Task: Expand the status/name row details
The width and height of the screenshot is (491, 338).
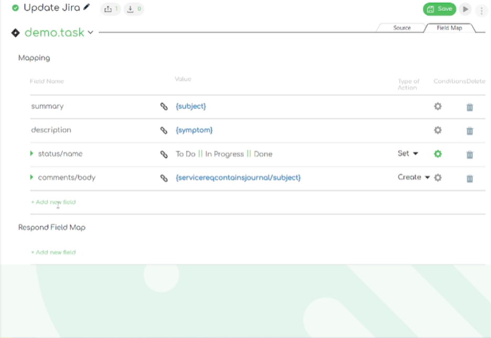Action: tap(33, 154)
